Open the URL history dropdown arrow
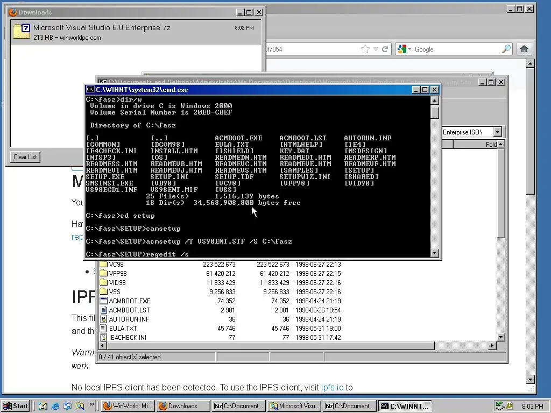The height and width of the screenshot is (413, 551). click(376, 49)
